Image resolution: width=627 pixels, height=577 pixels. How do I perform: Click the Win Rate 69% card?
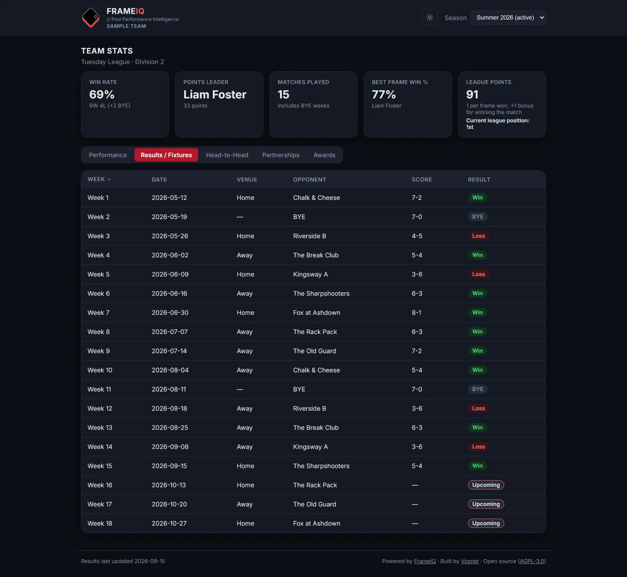point(125,104)
